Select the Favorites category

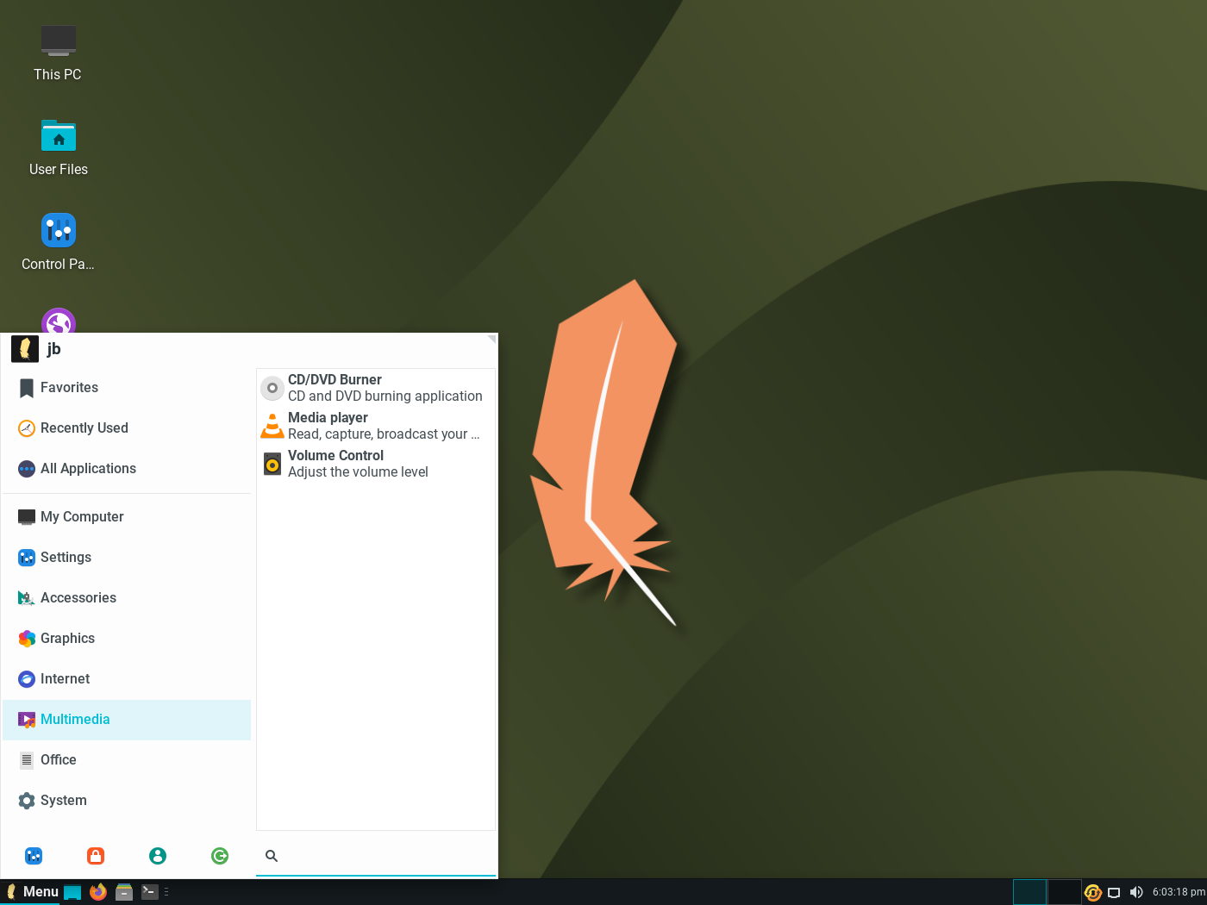[127, 388]
